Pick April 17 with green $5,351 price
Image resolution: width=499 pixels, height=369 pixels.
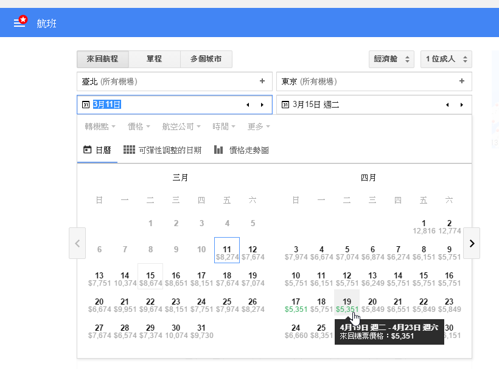[296, 305]
